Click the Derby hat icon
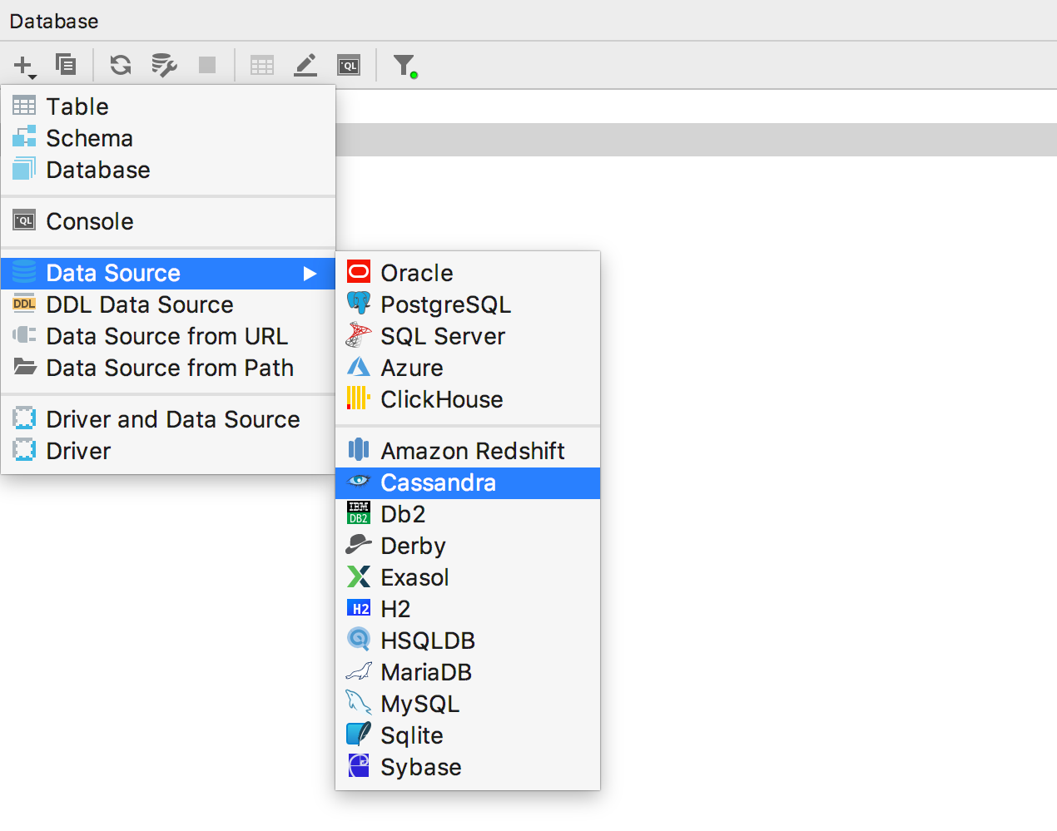 tap(359, 545)
